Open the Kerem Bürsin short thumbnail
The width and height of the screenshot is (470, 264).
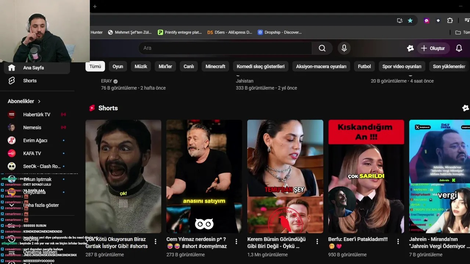285,176
